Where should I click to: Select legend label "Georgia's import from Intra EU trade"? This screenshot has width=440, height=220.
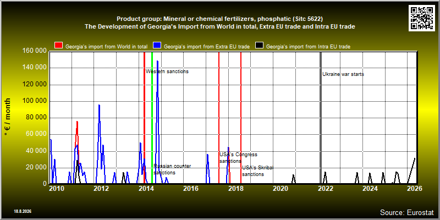(x=308, y=47)
